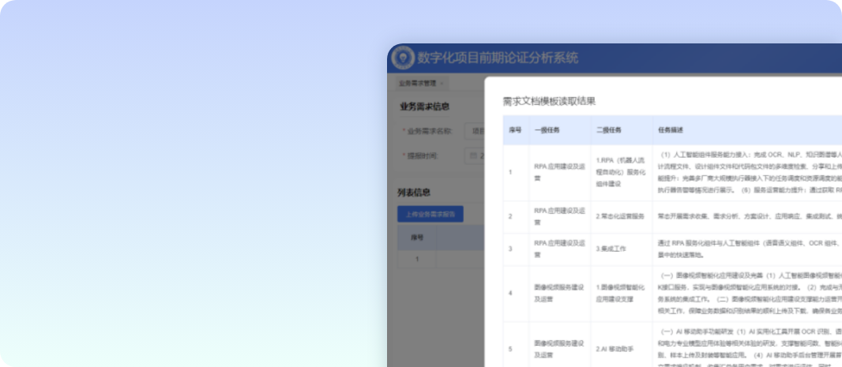842x367 pixels.
Task: Select the 1.RPA 服务化组件建设 cell
Action: [620, 172]
